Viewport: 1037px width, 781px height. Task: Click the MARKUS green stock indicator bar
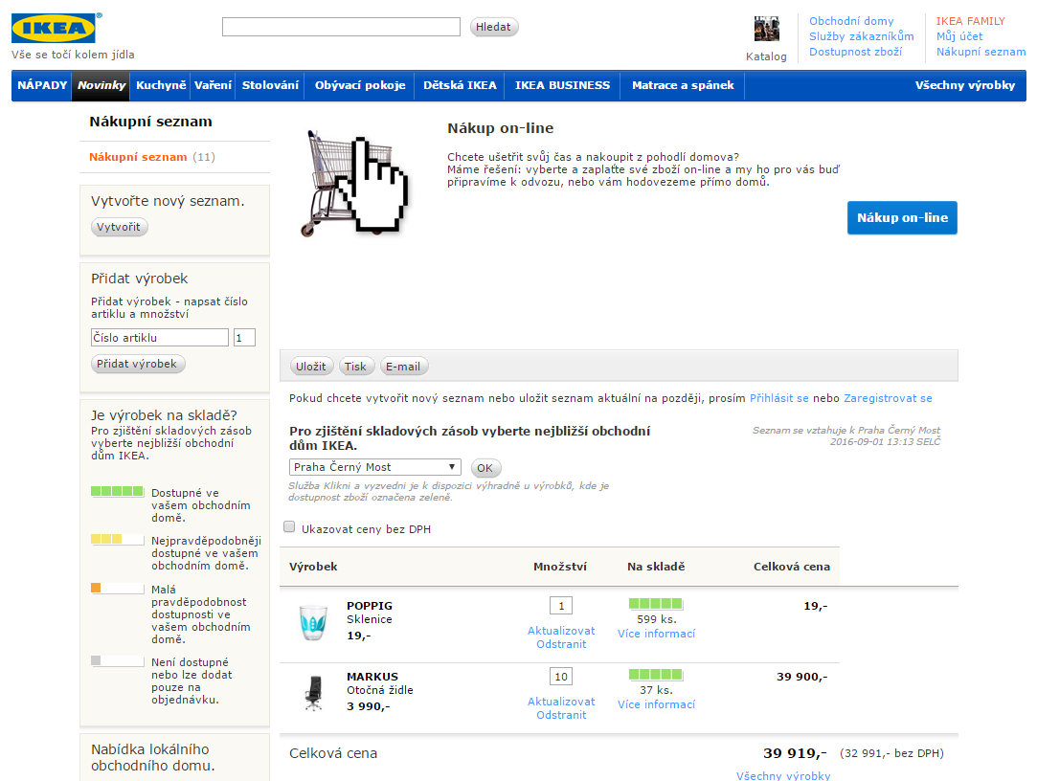655,674
